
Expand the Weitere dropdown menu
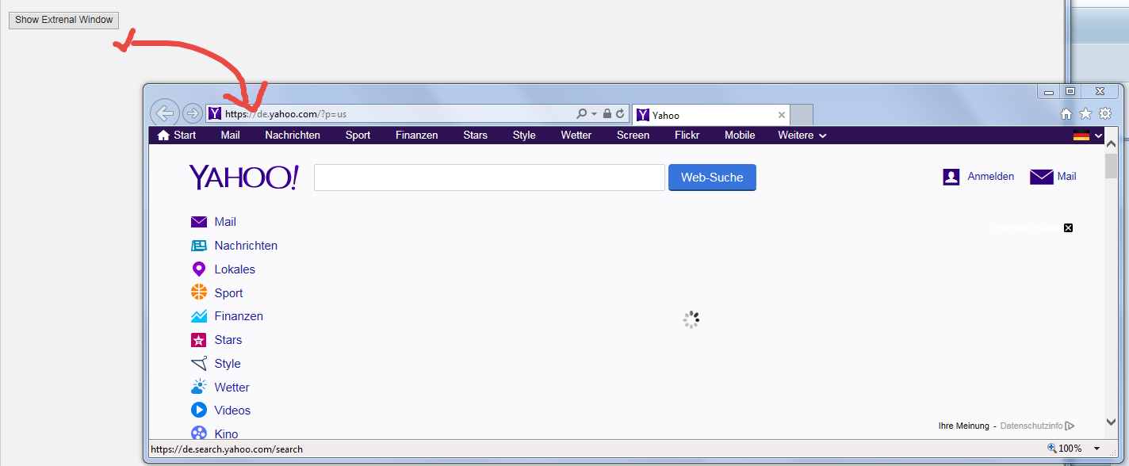tap(802, 136)
